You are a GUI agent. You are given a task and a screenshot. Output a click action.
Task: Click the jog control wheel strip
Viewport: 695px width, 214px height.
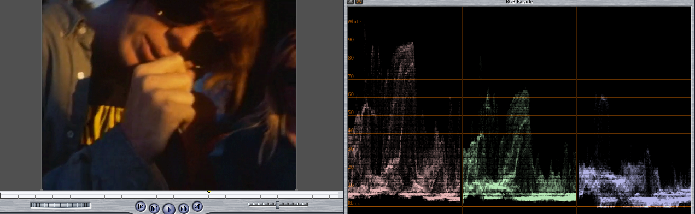(x=61, y=205)
